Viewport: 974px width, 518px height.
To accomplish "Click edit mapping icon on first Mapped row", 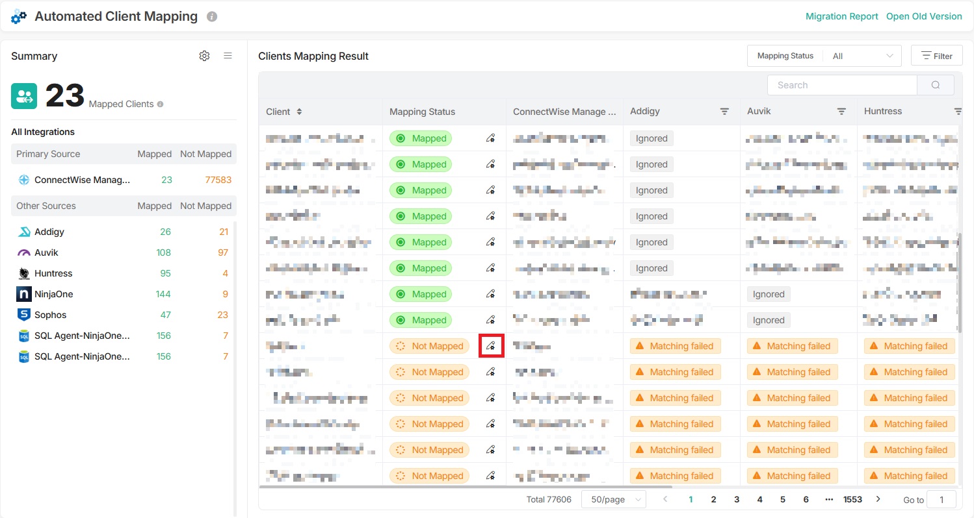I will point(491,138).
